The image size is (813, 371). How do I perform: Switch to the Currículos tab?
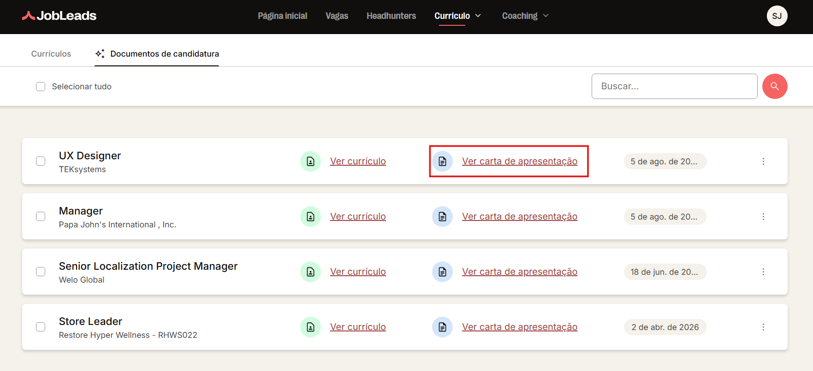pos(51,54)
